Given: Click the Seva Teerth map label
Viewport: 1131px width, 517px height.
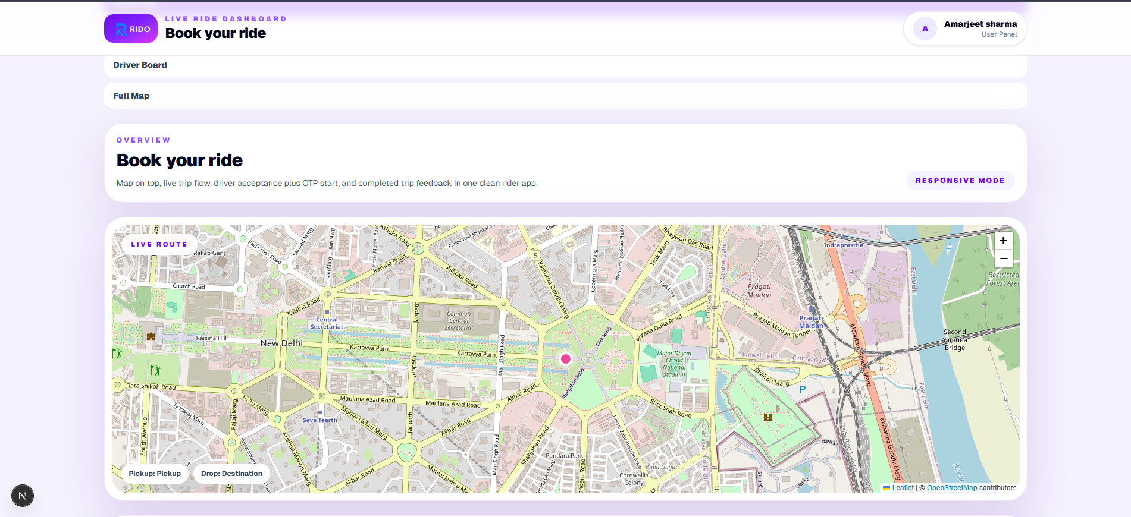Looking at the screenshot, I should point(320,420).
